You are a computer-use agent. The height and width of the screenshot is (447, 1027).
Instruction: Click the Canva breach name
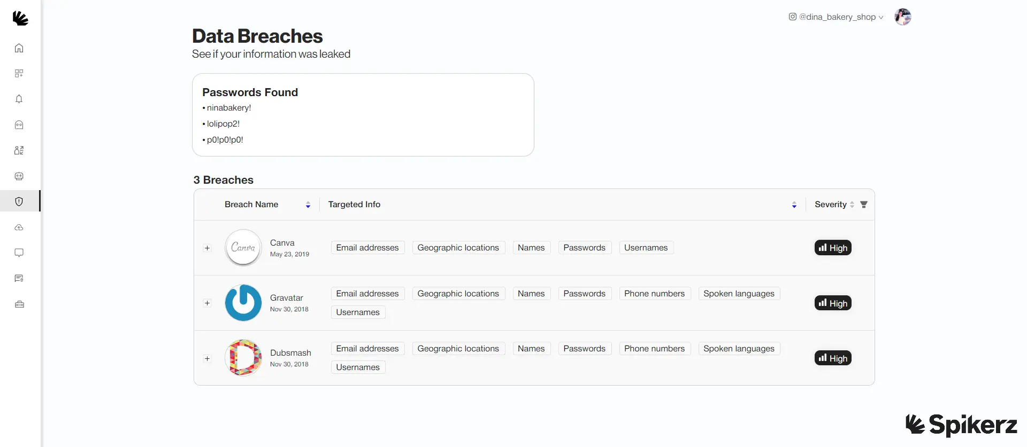(282, 243)
